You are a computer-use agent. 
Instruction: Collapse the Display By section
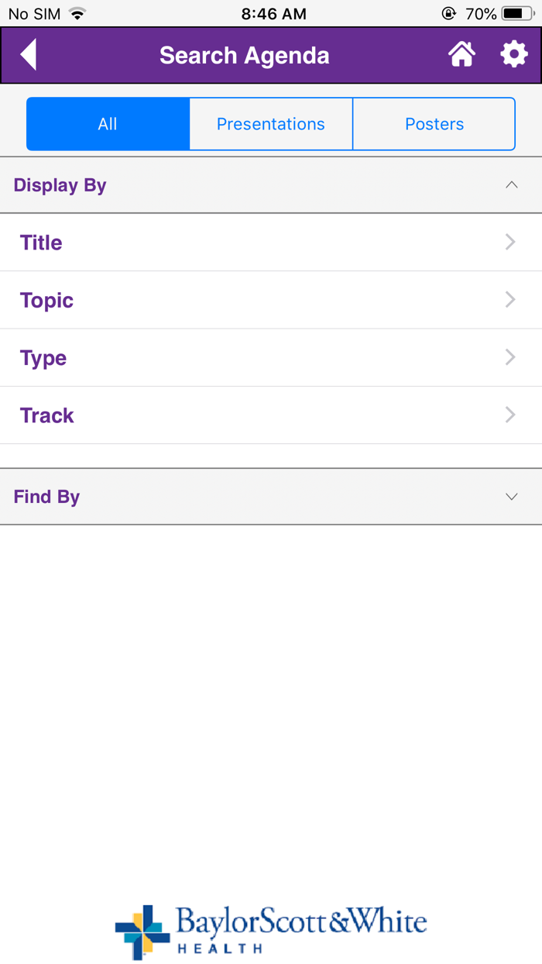pyautogui.click(x=511, y=185)
